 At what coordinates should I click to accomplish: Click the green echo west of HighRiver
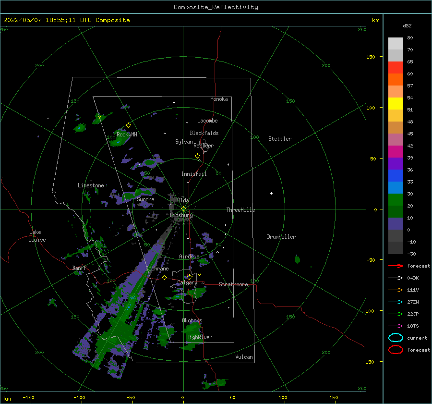click(x=166, y=335)
